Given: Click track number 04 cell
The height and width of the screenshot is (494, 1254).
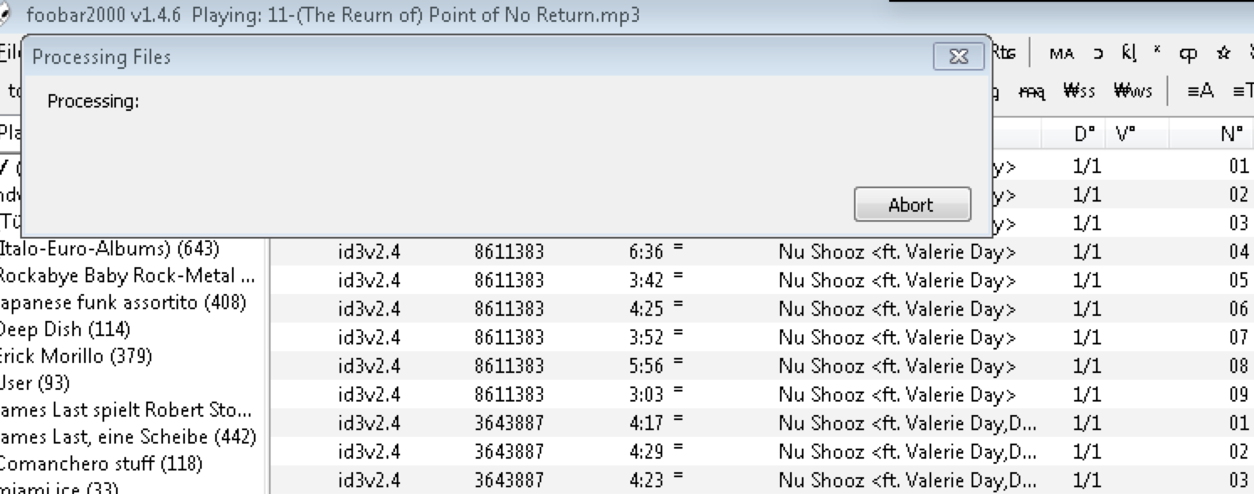Looking at the screenshot, I should 1239,252.
